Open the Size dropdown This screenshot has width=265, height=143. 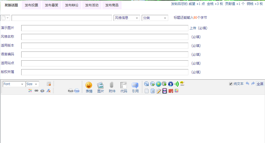(32, 84)
